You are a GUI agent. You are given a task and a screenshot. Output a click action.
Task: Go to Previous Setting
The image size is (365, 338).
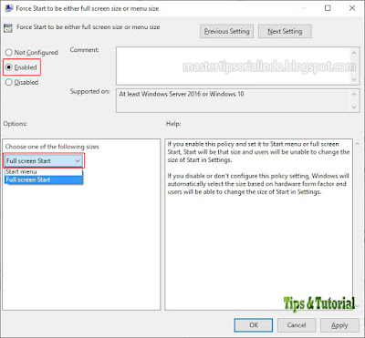[226, 31]
